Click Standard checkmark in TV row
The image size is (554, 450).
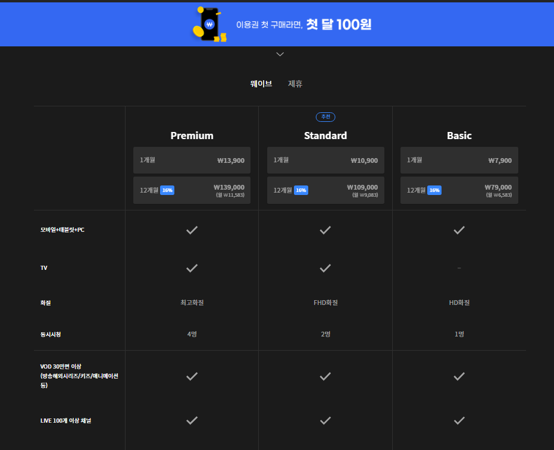click(x=325, y=268)
